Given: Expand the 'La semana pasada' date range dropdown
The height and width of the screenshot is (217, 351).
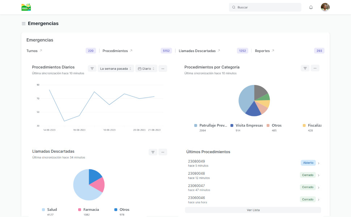Looking at the screenshot, I should [x=116, y=69].
